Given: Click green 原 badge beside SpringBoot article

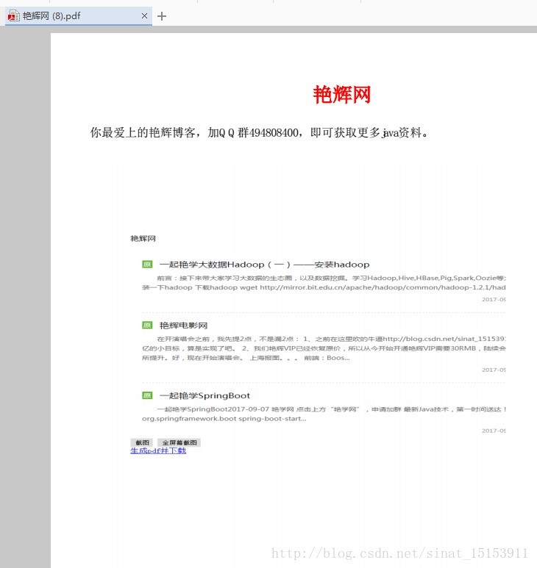Looking at the screenshot, I should tap(147, 395).
